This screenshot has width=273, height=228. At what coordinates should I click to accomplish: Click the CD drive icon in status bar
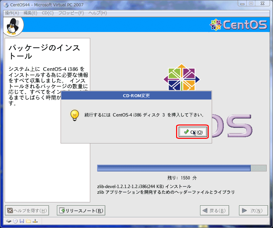(x=15, y=221)
